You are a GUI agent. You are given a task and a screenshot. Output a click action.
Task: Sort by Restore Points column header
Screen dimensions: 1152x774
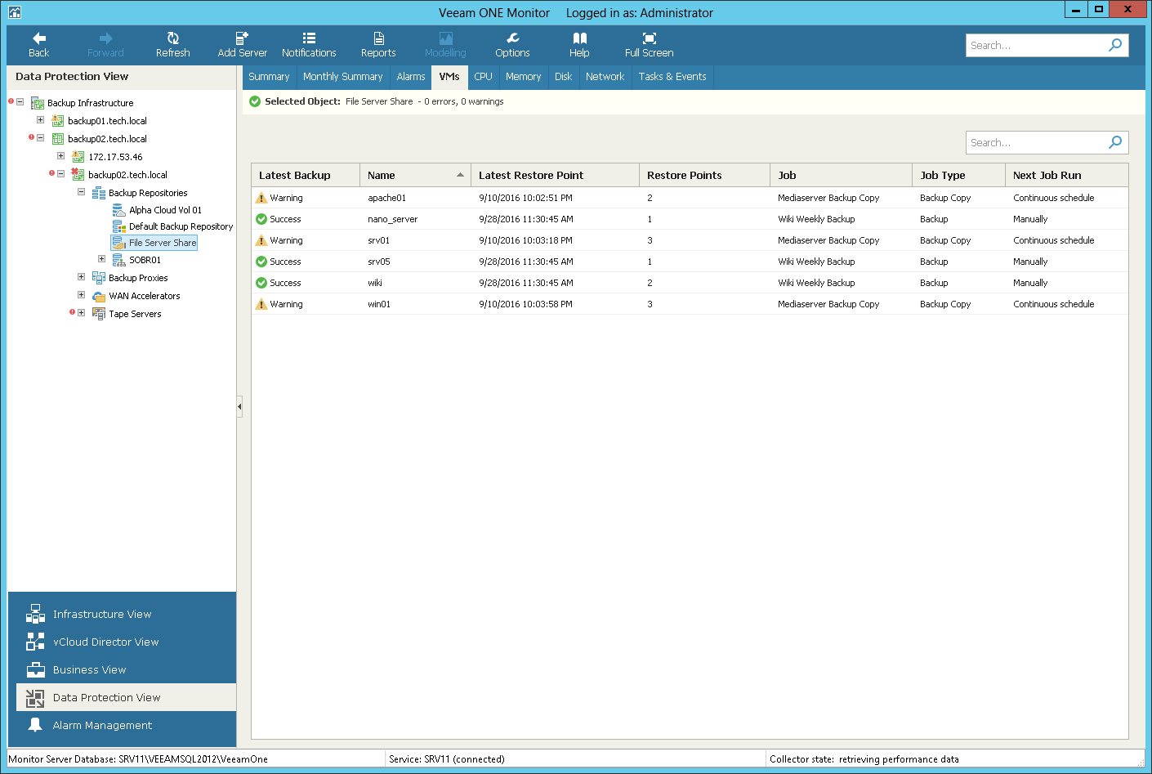(x=704, y=175)
